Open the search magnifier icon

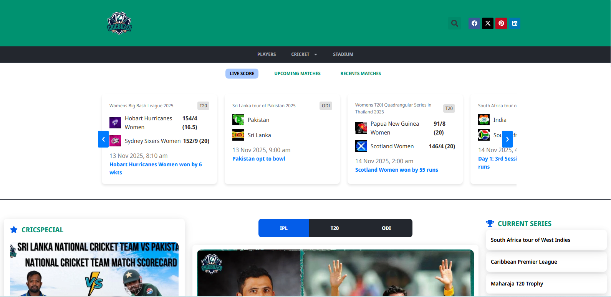click(x=455, y=23)
